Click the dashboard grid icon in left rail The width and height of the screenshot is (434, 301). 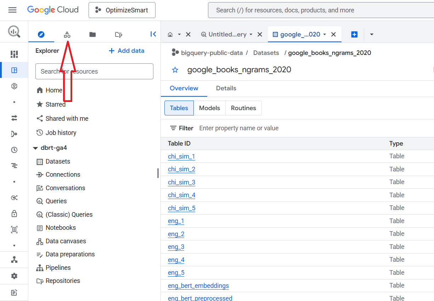pyautogui.click(x=14, y=54)
